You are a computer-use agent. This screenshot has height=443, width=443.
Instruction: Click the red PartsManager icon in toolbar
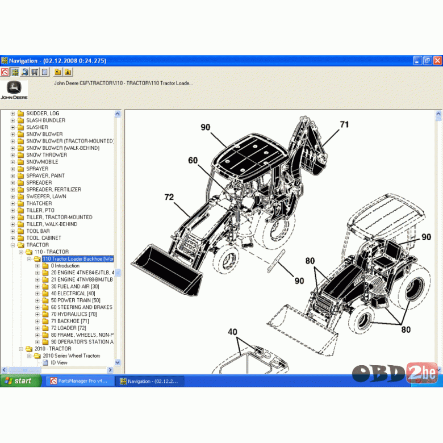5,72
